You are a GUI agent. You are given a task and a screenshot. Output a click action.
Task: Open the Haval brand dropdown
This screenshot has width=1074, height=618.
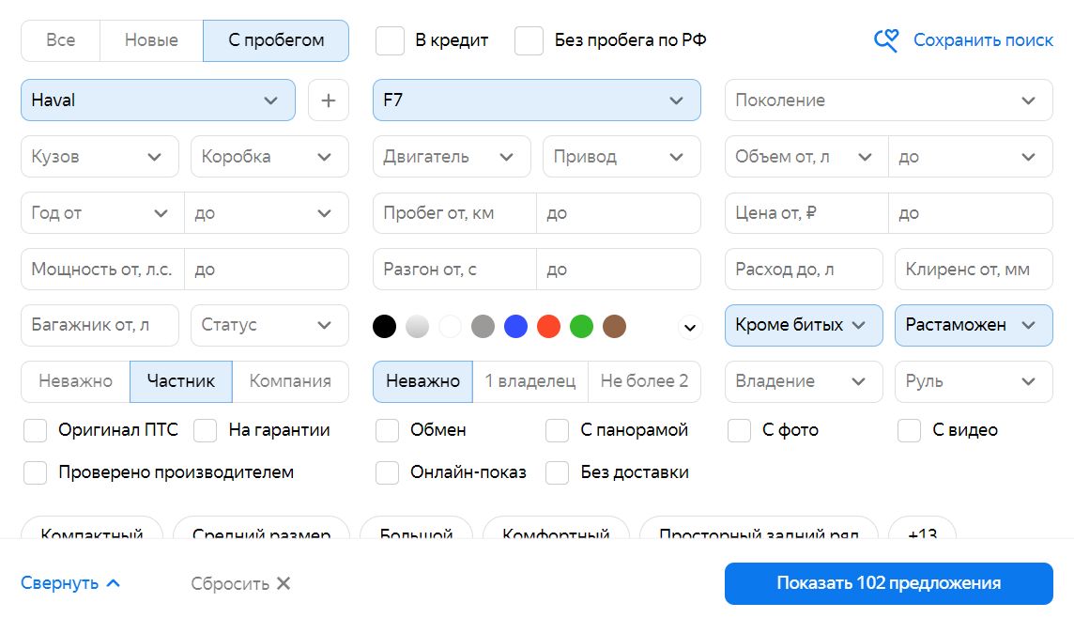click(159, 100)
